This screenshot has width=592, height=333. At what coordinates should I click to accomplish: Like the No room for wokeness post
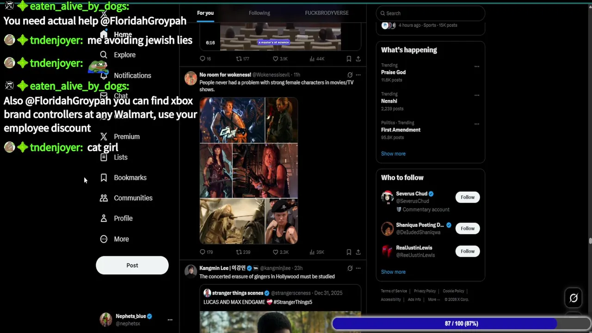coord(280,252)
